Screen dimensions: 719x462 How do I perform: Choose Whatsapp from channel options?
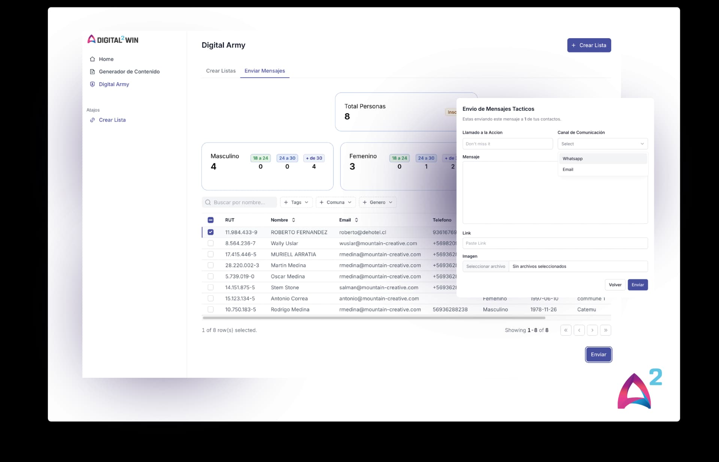click(573, 159)
